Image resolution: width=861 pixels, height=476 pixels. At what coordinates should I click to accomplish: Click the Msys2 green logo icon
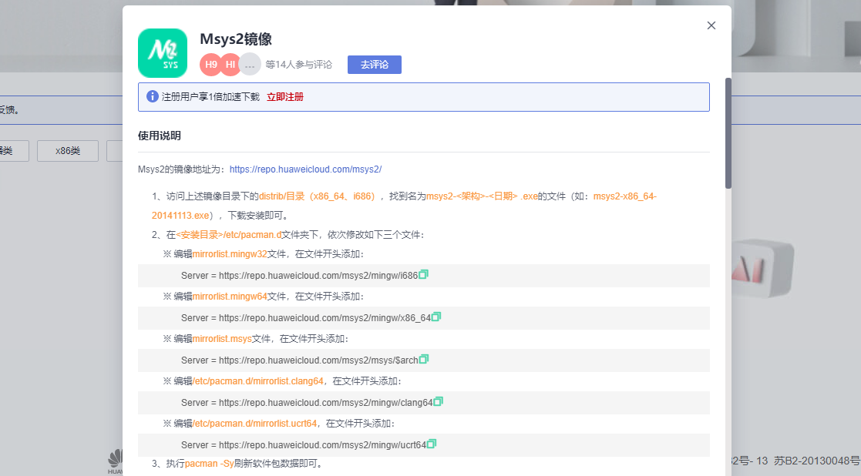(x=163, y=53)
